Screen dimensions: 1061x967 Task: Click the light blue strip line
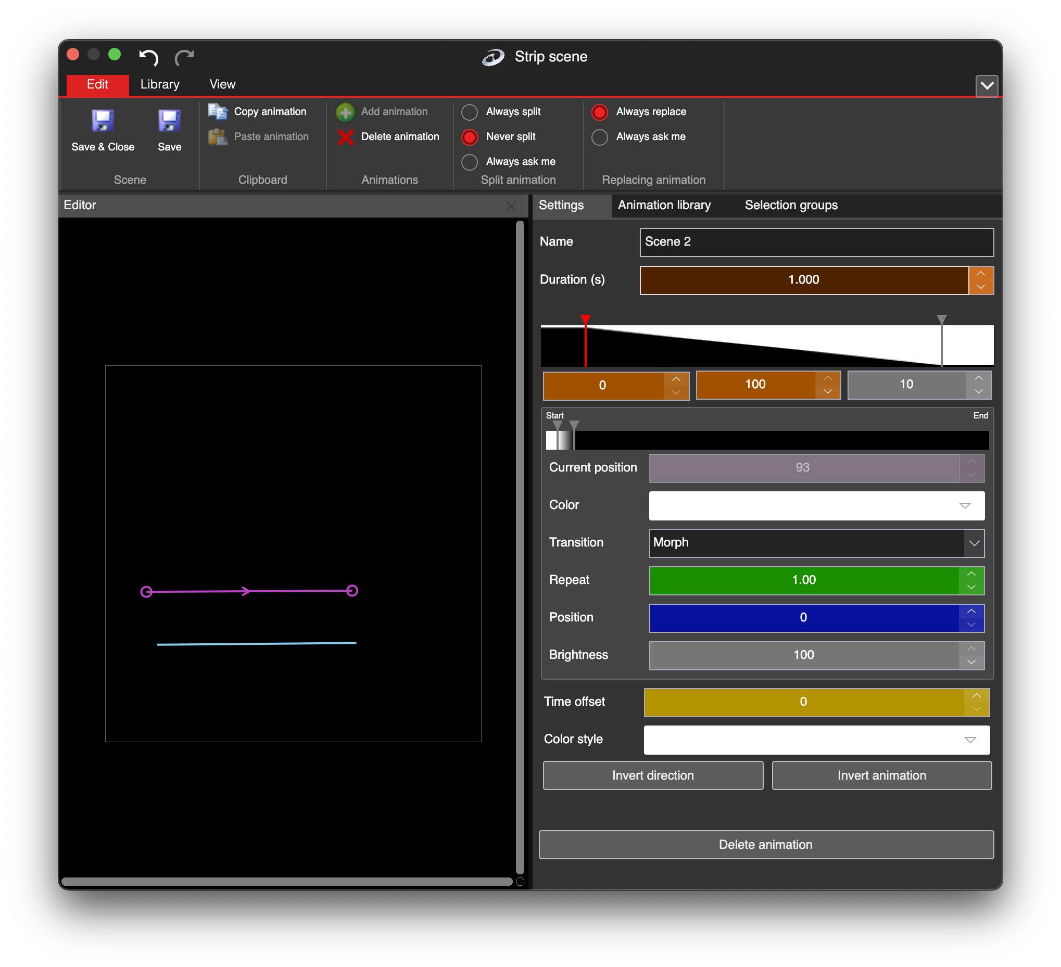tap(257, 643)
